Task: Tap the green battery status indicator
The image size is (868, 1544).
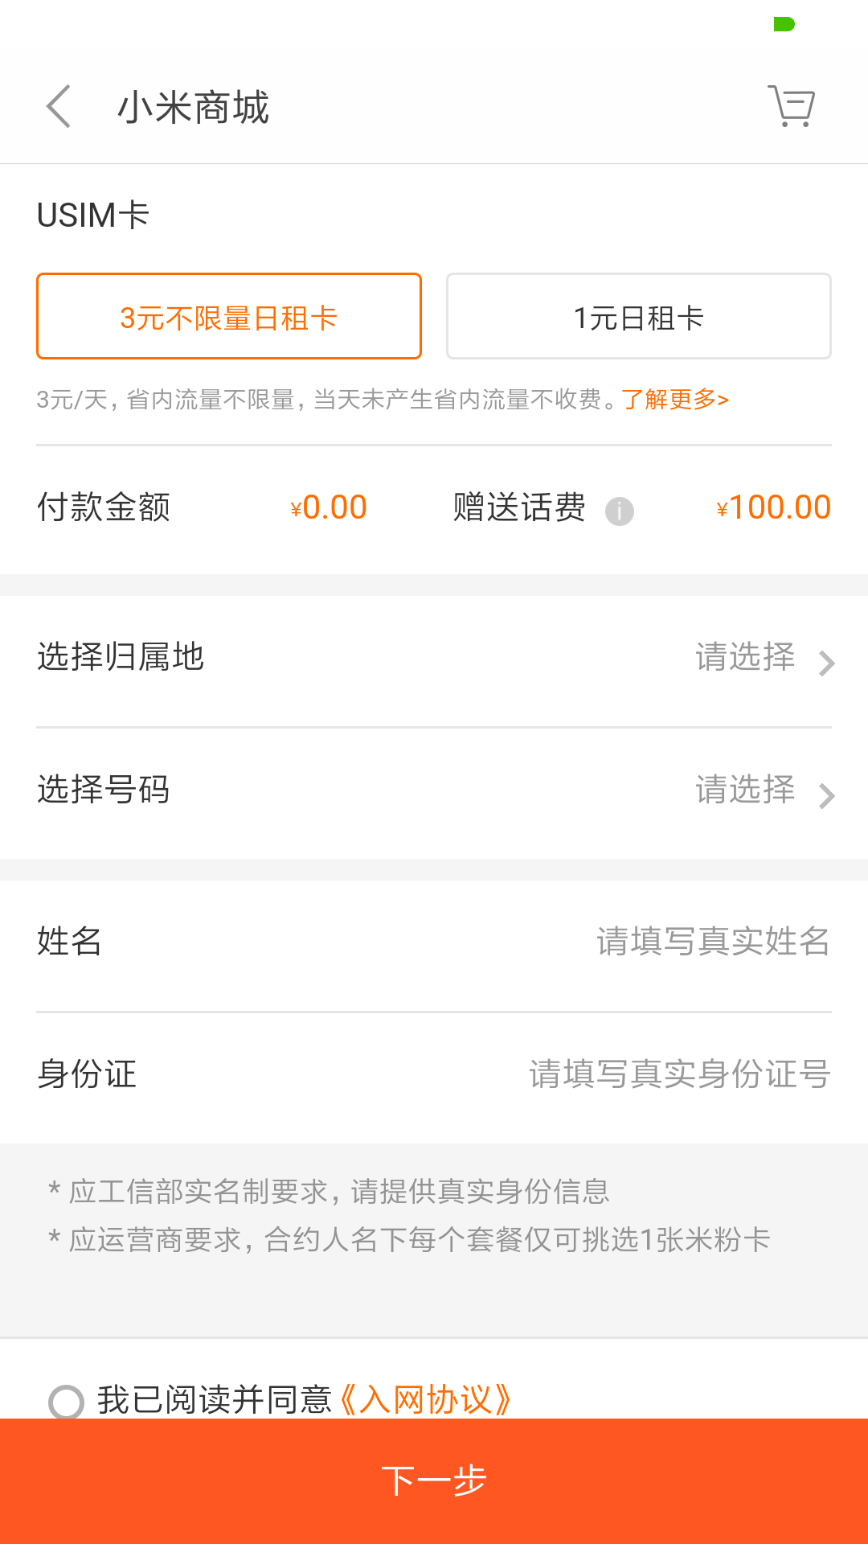Action: click(x=784, y=24)
